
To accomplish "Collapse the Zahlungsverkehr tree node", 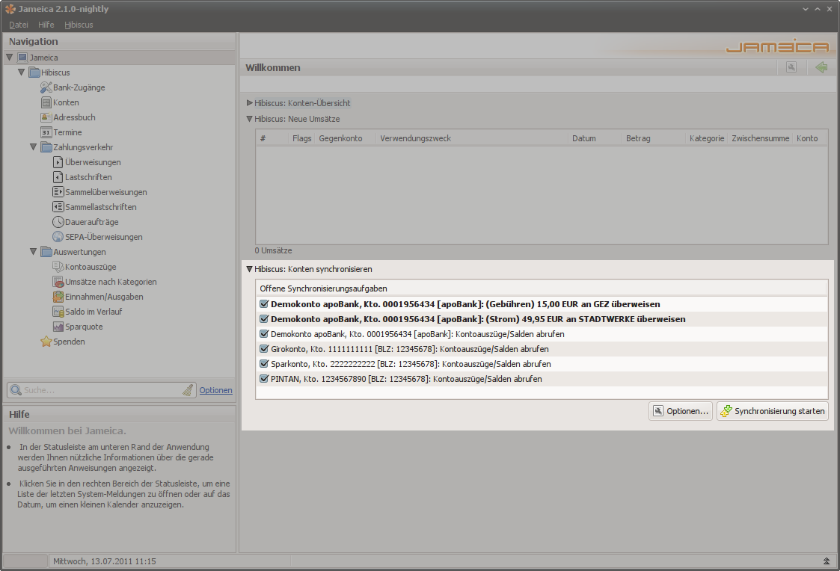I will click(33, 147).
